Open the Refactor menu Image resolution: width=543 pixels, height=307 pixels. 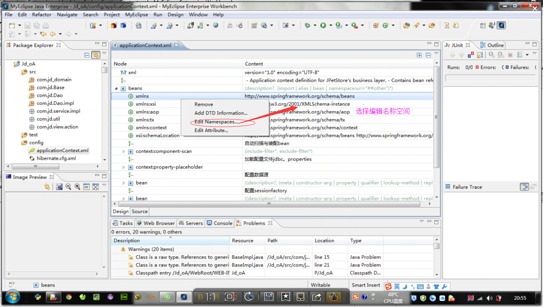click(42, 14)
